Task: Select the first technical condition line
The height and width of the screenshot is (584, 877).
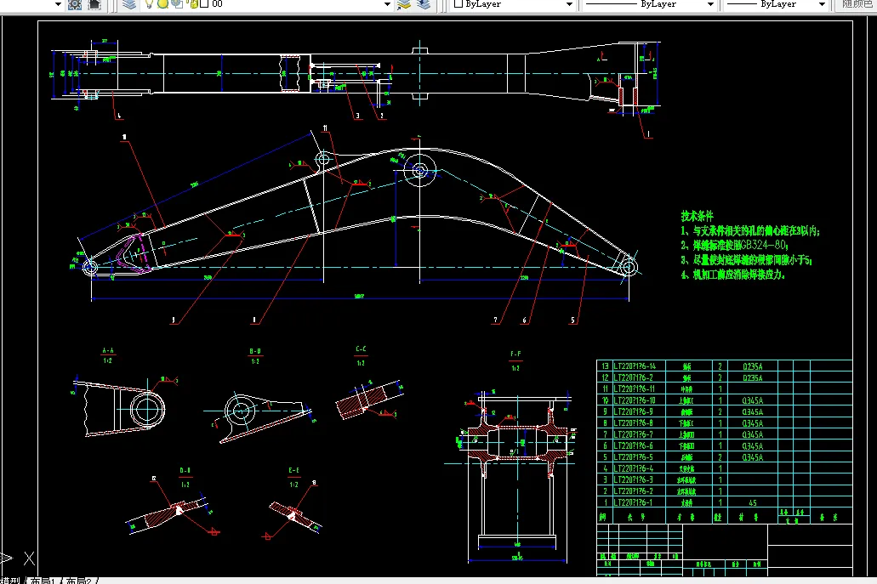Action: 750,230
